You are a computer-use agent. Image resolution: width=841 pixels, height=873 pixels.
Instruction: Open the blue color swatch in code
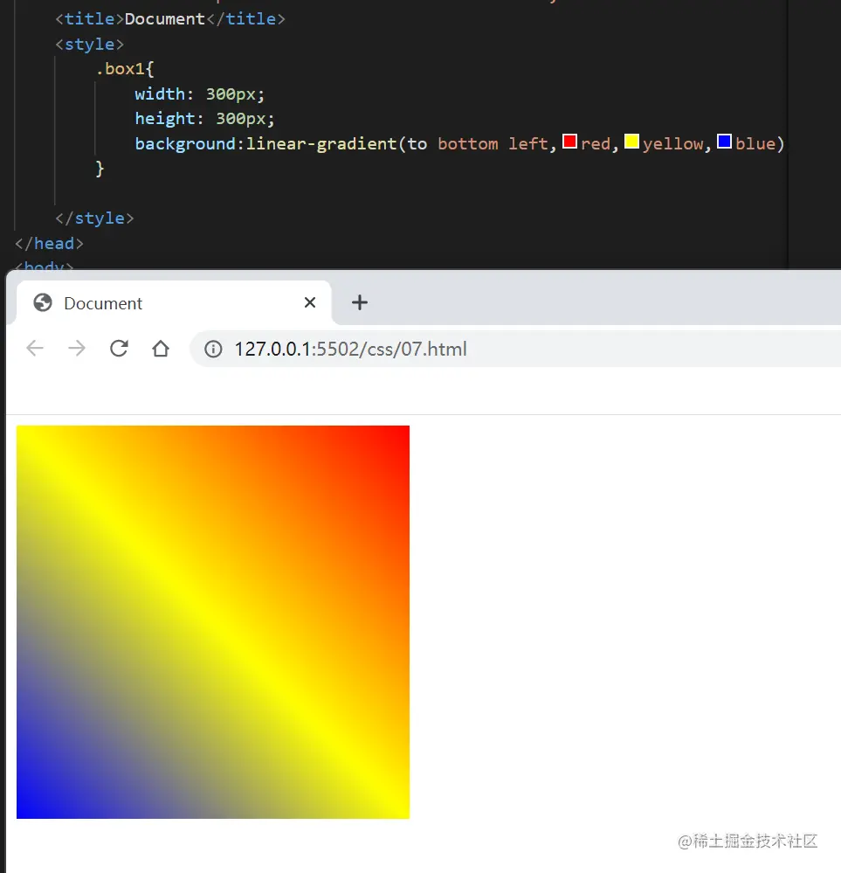[724, 142]
